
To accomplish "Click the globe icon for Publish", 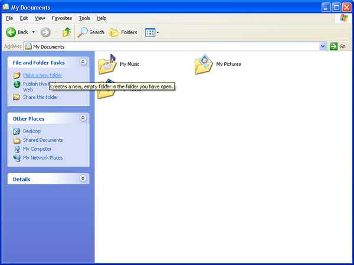I will pos(17,84).
